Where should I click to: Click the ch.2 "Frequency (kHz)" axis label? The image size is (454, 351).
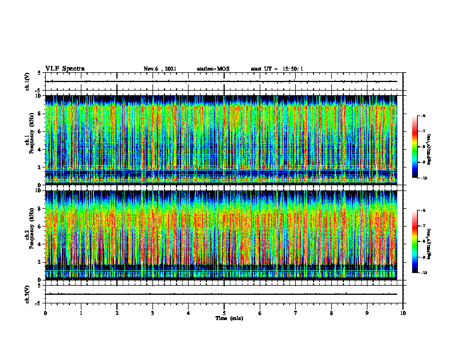point(32,228)
